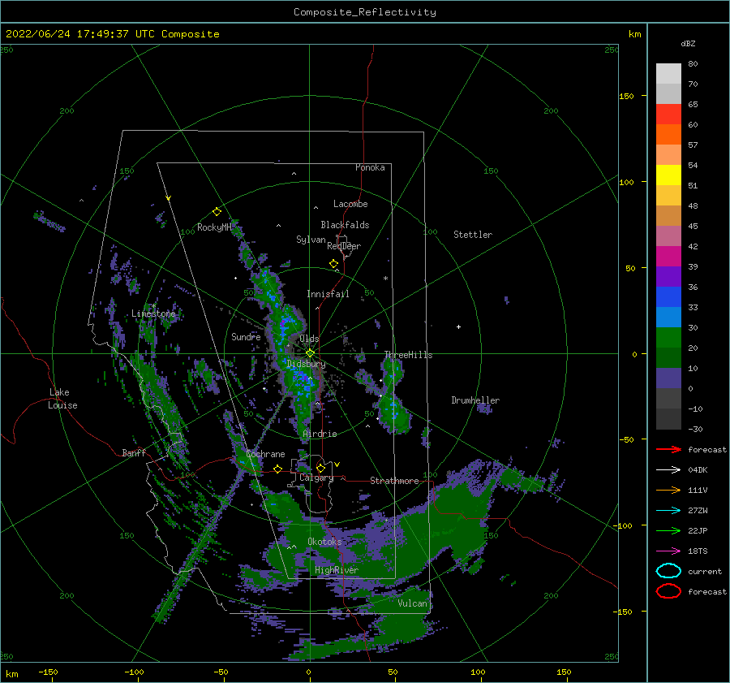
Task: Select the magenta 39-42 dBZ swatch
Action: [x=668, y=257]
